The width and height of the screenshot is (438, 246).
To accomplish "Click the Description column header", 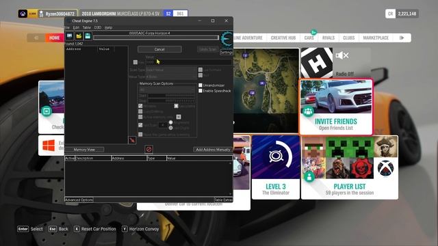I will (x=93, y=158).
